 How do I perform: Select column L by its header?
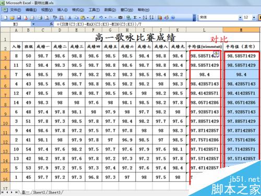click(204, 30)
